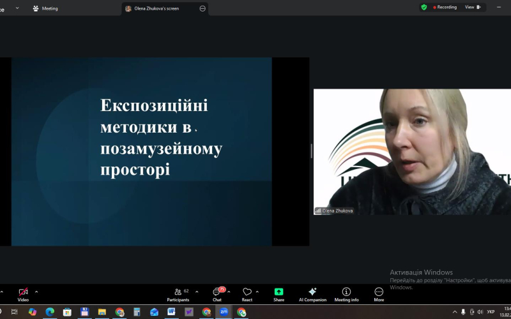Image resolution: width=511 pixels, height=319 pixels.
Task: Click the microphone tray icon
Action: point(463,312)
